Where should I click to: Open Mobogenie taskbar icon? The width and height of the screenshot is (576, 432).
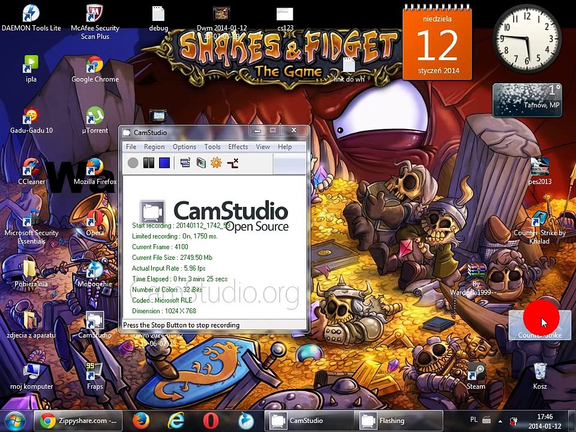point(246,421)
